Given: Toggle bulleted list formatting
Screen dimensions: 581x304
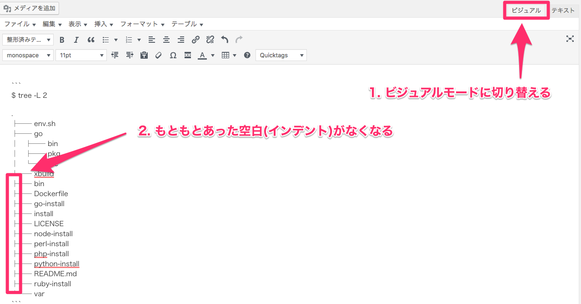Looking at the screenshot, I should (106, 40).
